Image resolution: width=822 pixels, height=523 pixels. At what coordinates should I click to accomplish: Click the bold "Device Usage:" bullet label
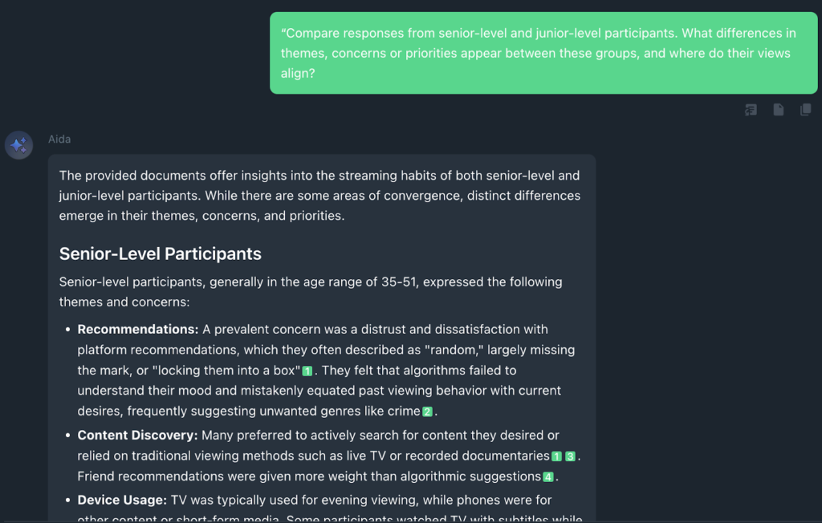122,500
